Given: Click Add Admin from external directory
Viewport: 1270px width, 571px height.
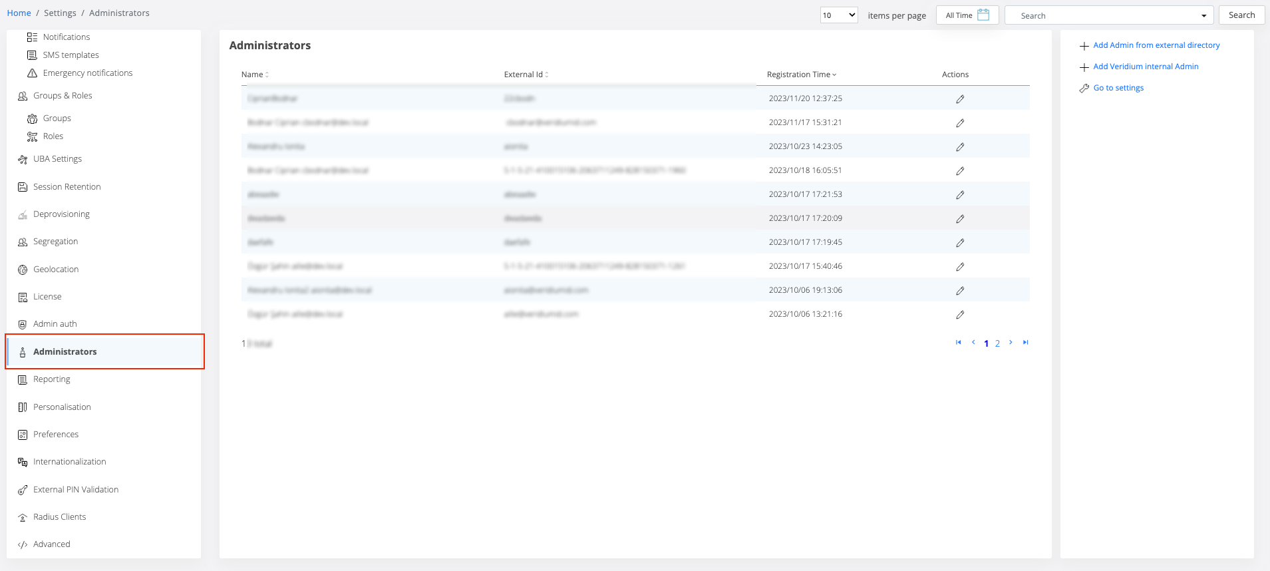Looking at the screenshot, I should [x=1156, y=45].
